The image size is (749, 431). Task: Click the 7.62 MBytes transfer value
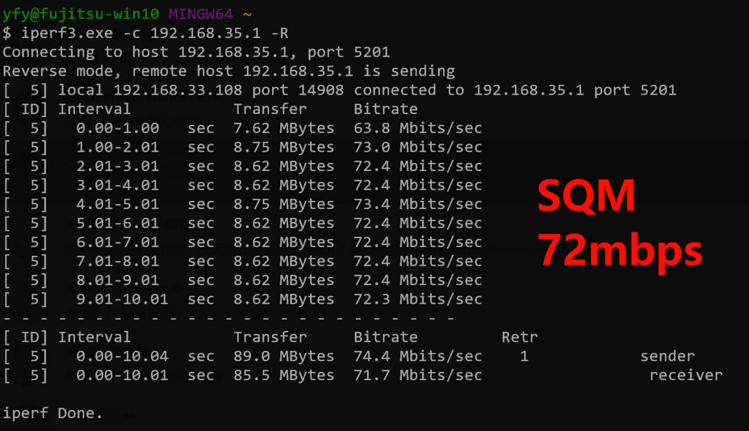pyautogui.click(x=284, y=128)
